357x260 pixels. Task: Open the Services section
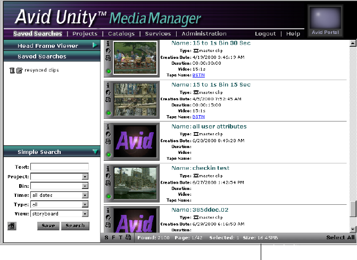pyautogui.click(x=158, y=33)
